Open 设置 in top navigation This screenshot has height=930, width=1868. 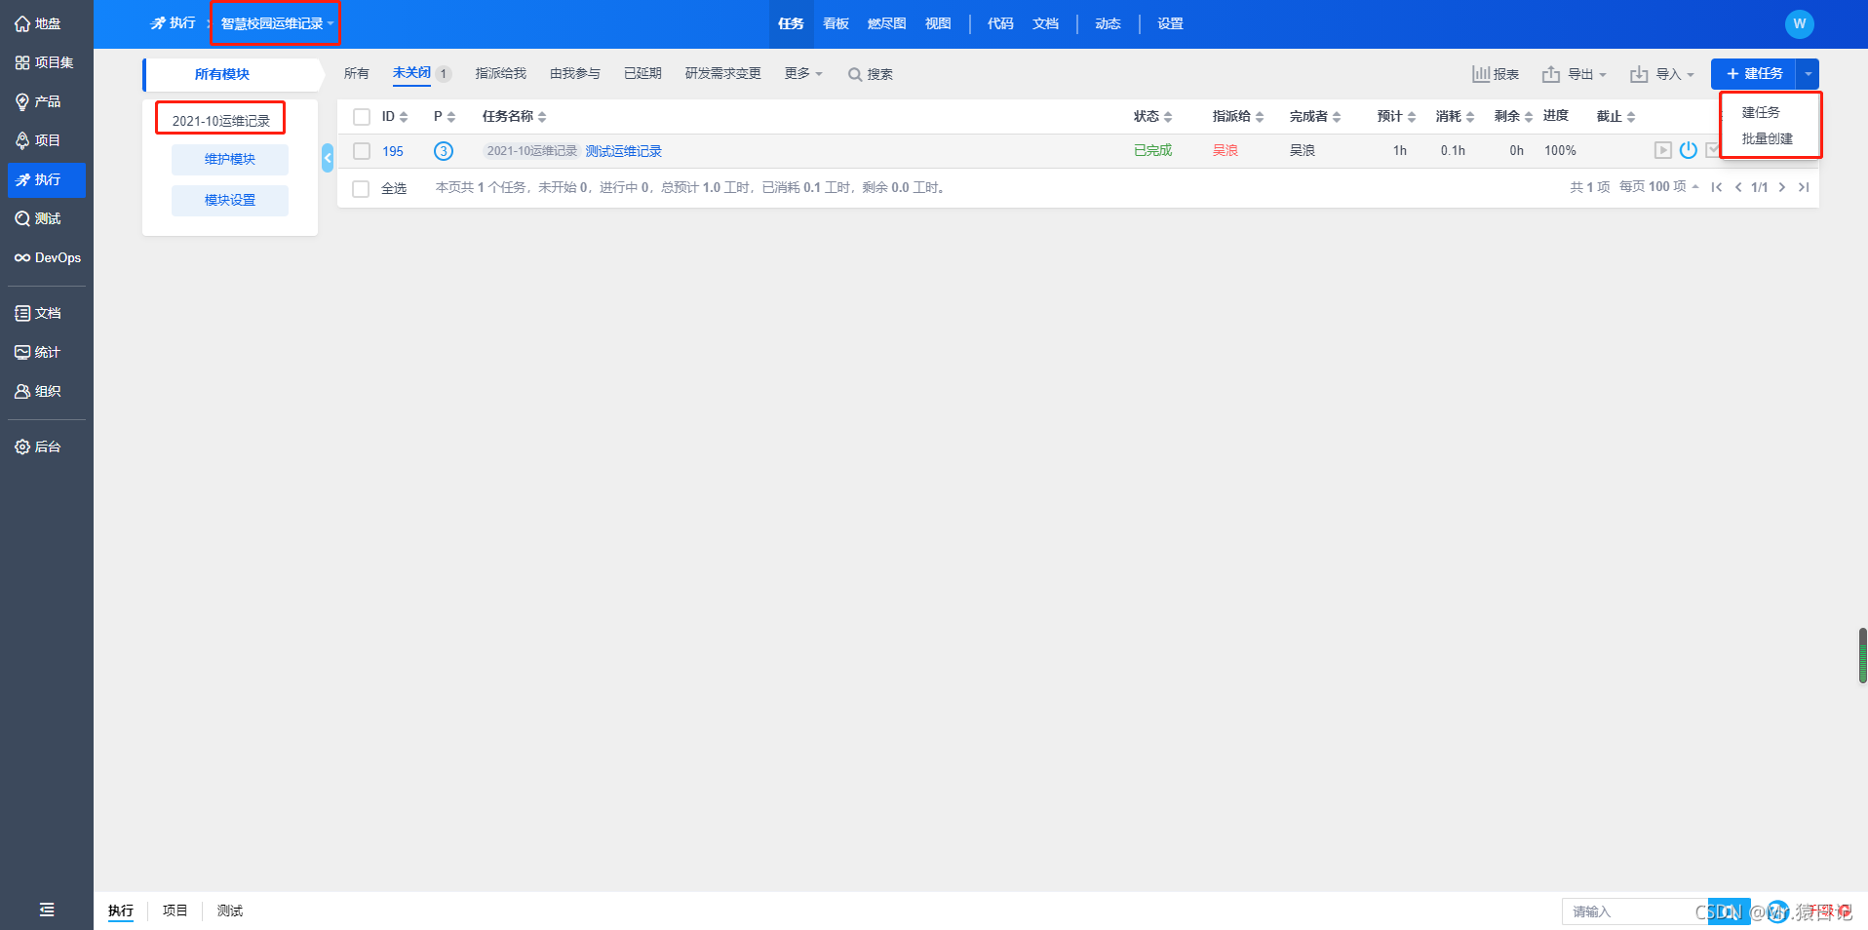click(x=1170, y=23)
